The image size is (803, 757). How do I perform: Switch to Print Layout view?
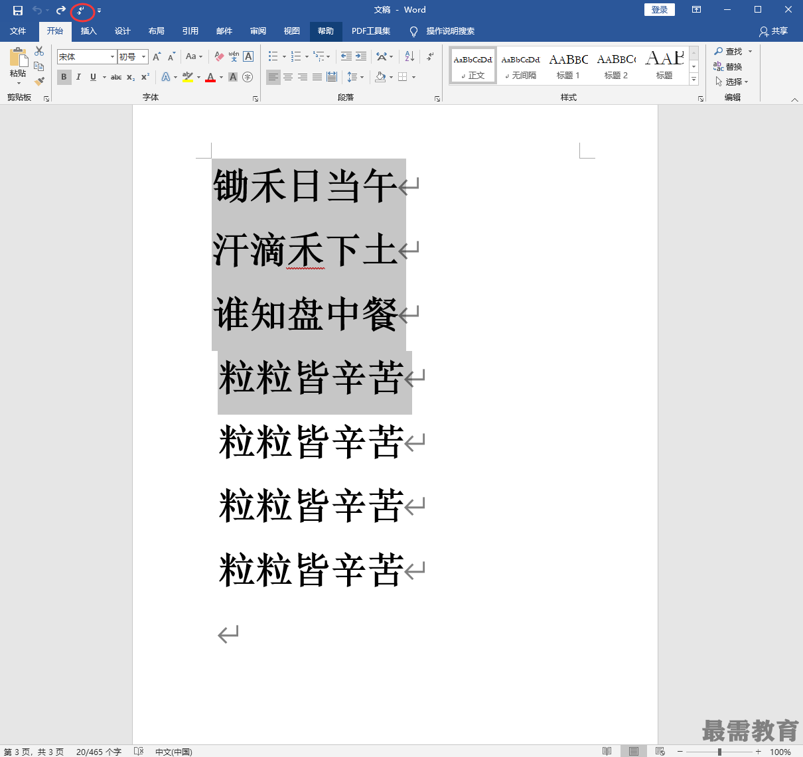coord(634,751)
